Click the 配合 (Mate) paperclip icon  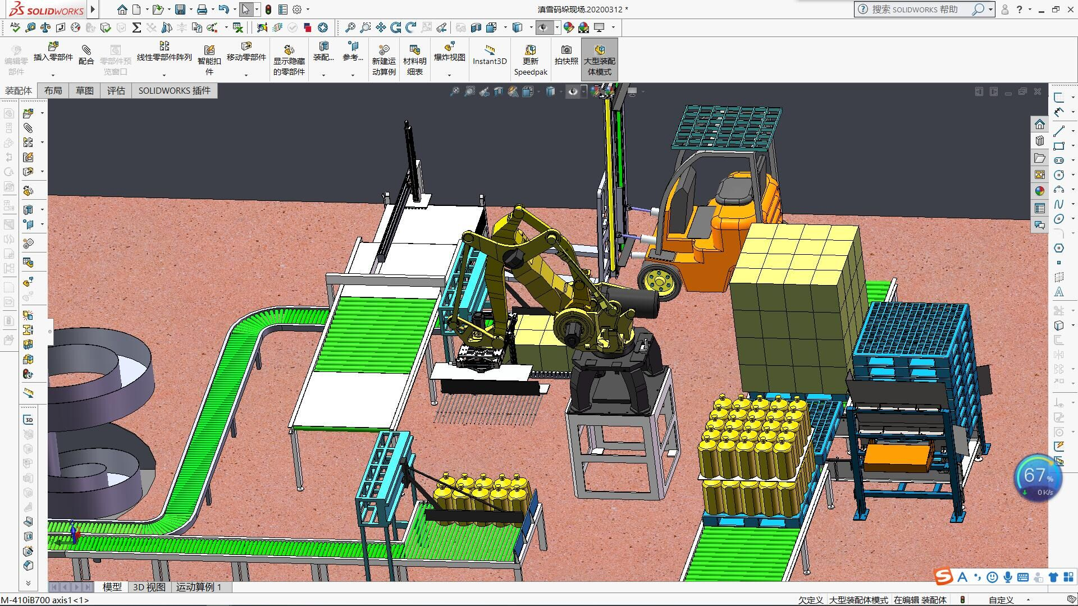point(86,50)
